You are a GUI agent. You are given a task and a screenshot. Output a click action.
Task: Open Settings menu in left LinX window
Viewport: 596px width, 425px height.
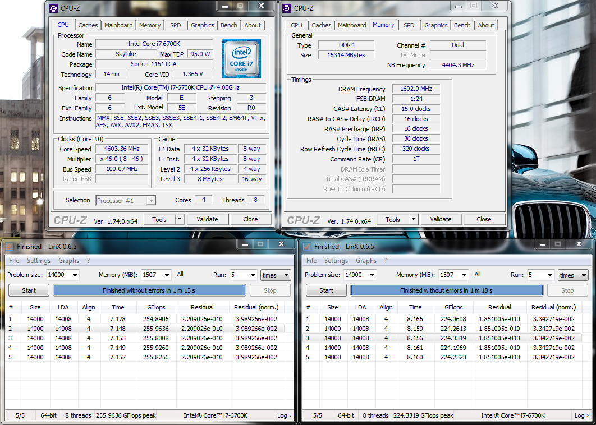click(38, 261)
